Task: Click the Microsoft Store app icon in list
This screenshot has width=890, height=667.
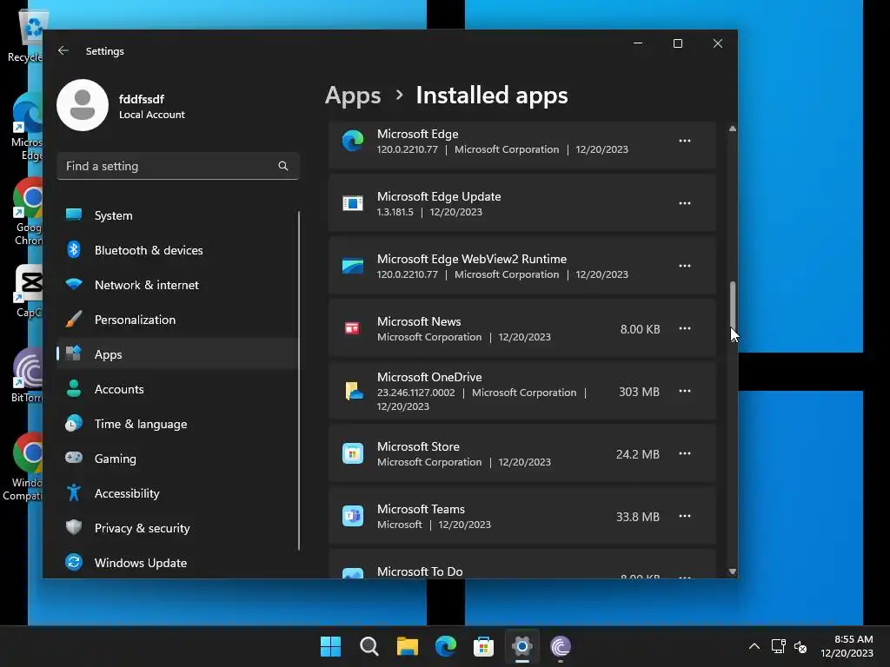Action: [353, 453]
